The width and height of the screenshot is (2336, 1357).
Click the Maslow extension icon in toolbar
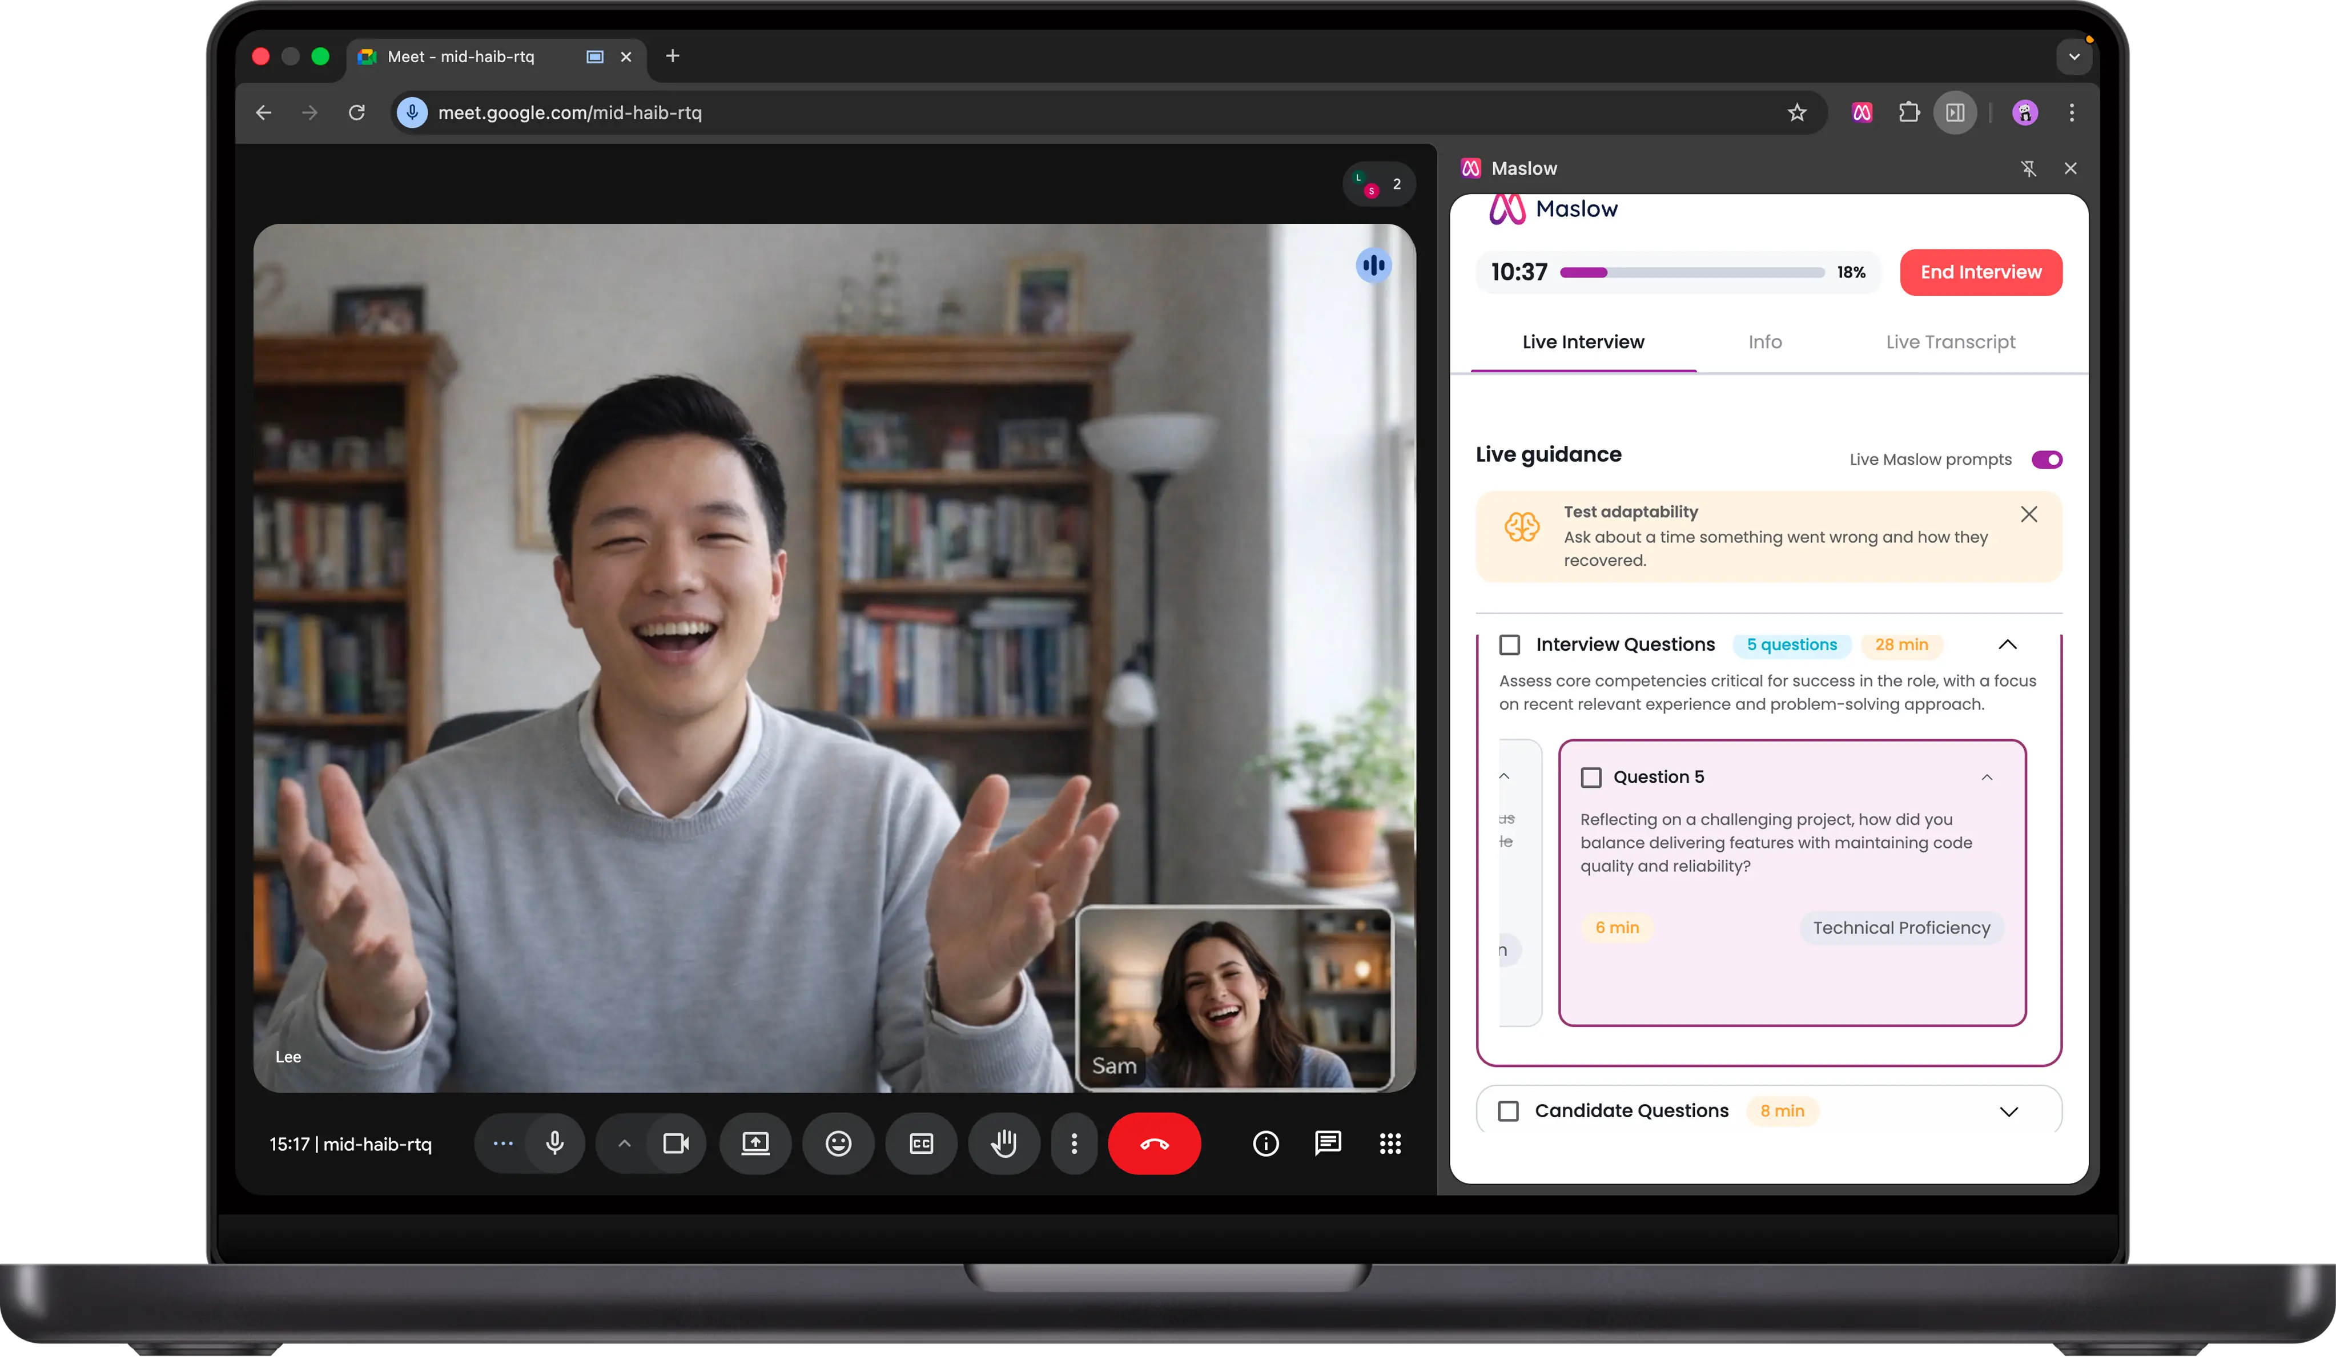tap(1861, 112)
